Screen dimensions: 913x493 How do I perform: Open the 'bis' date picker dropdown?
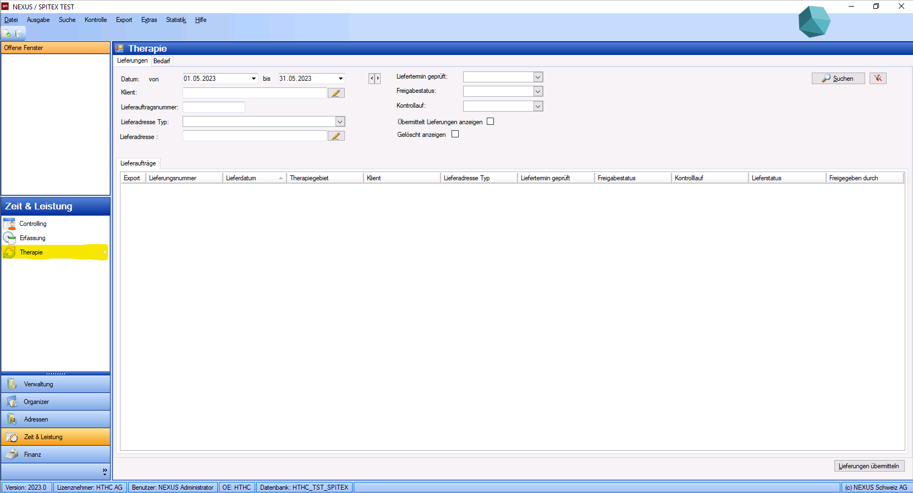[340, 79]
